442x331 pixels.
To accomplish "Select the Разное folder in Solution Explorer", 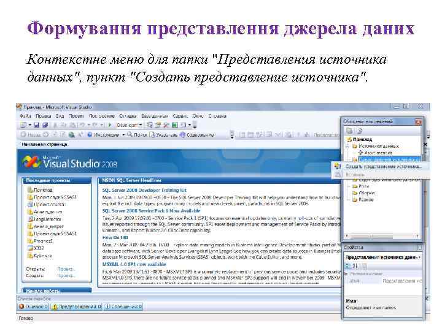I will (363, 200).
